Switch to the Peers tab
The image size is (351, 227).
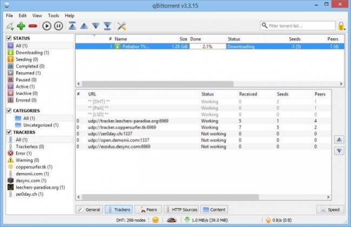pyautogui.click(x=148, y=210)
